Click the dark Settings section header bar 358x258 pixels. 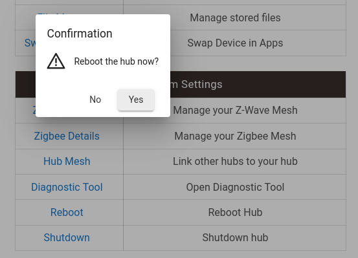coord(258,85)
